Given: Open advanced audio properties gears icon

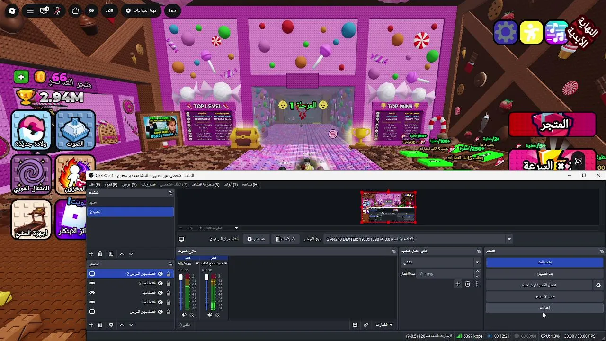Looking at the screenshot, I should tap(366, 325).
